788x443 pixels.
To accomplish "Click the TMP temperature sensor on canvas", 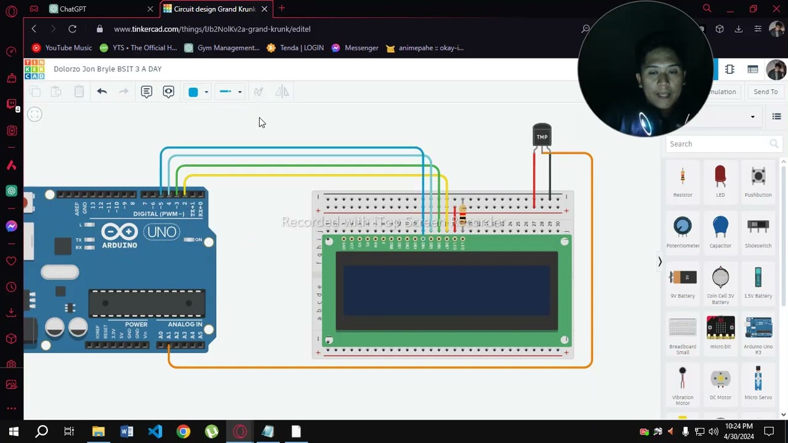I will (542, 136).
